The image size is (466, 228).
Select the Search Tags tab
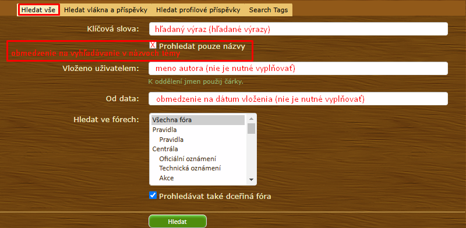(269, 10)
